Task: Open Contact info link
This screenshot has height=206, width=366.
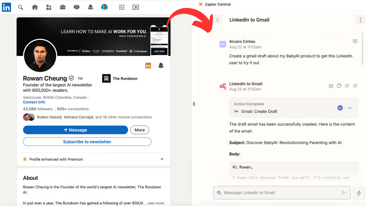Action: [x=34, y=102]
